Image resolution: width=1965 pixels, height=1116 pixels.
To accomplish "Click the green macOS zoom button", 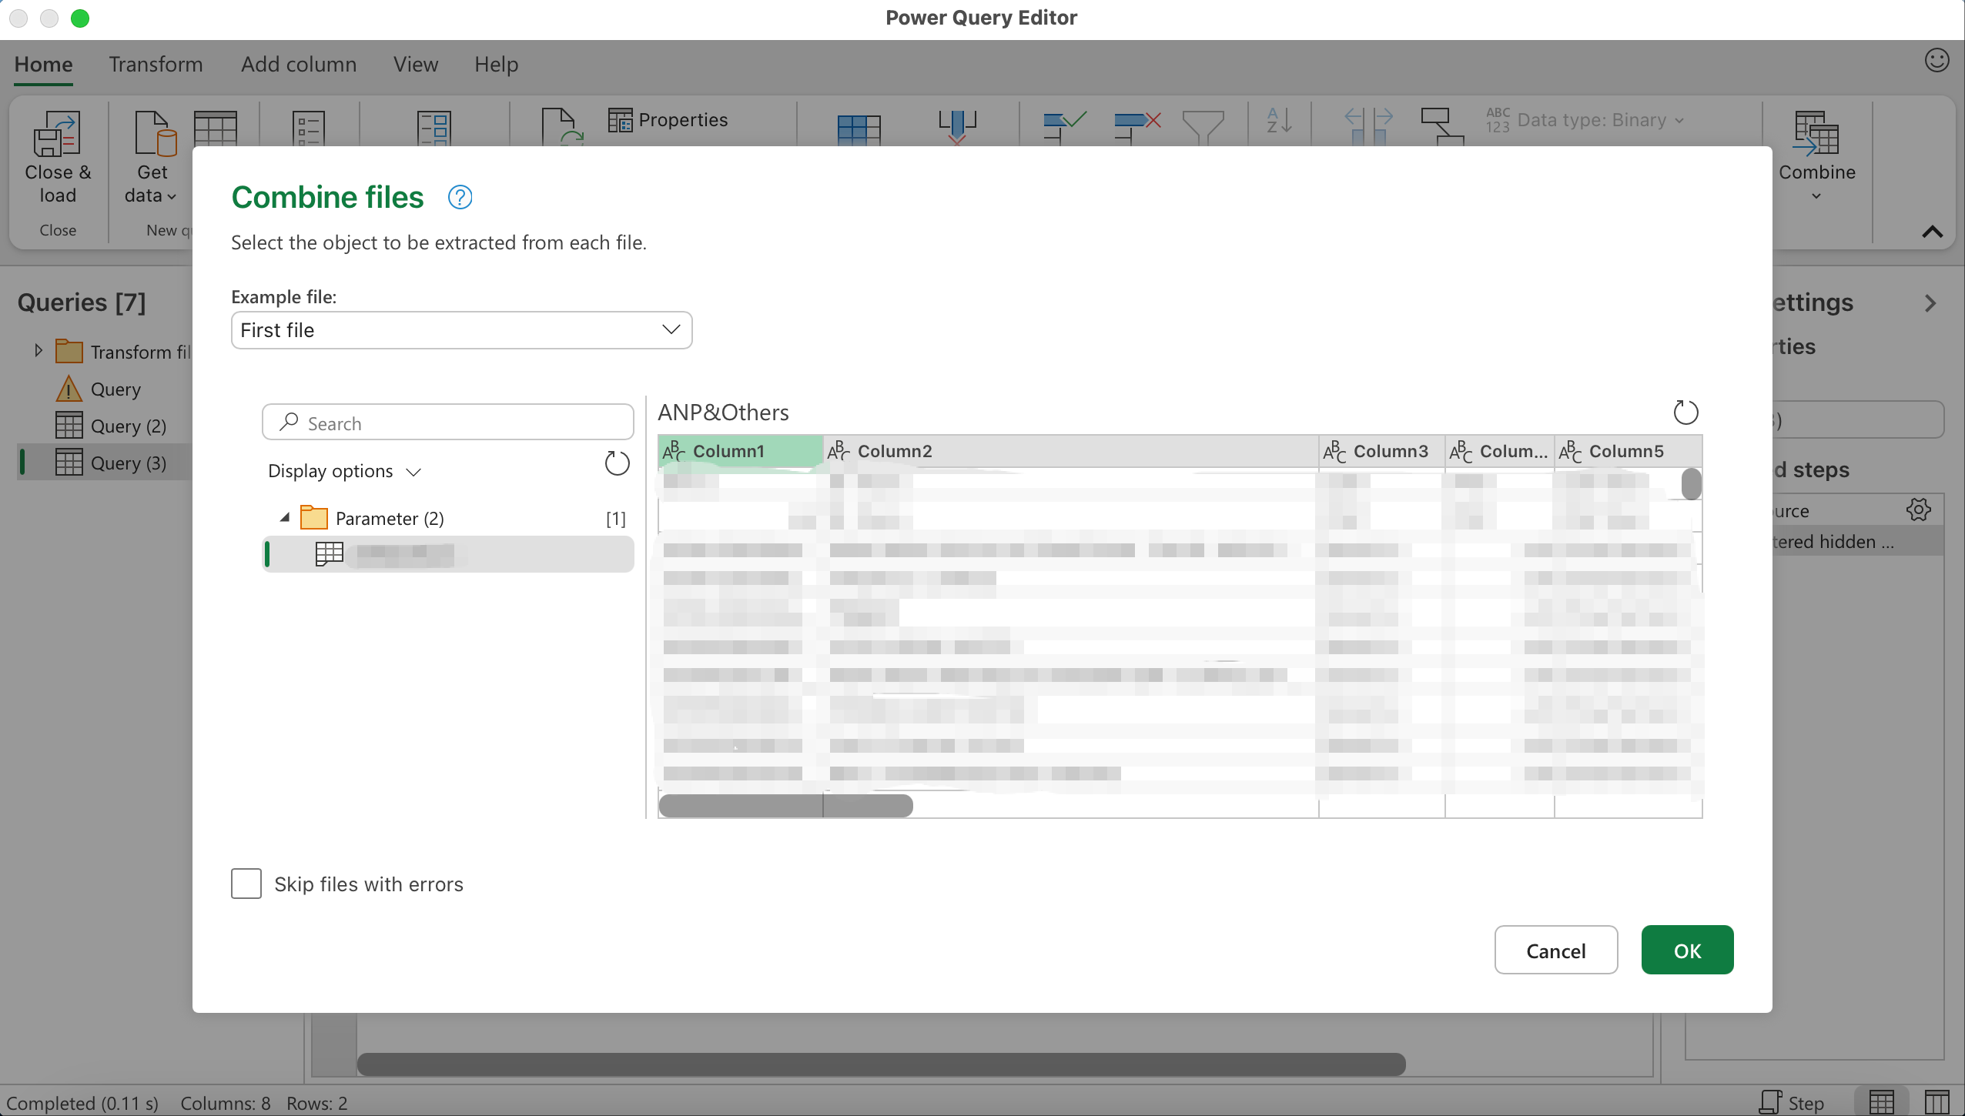I will (80, 18).
